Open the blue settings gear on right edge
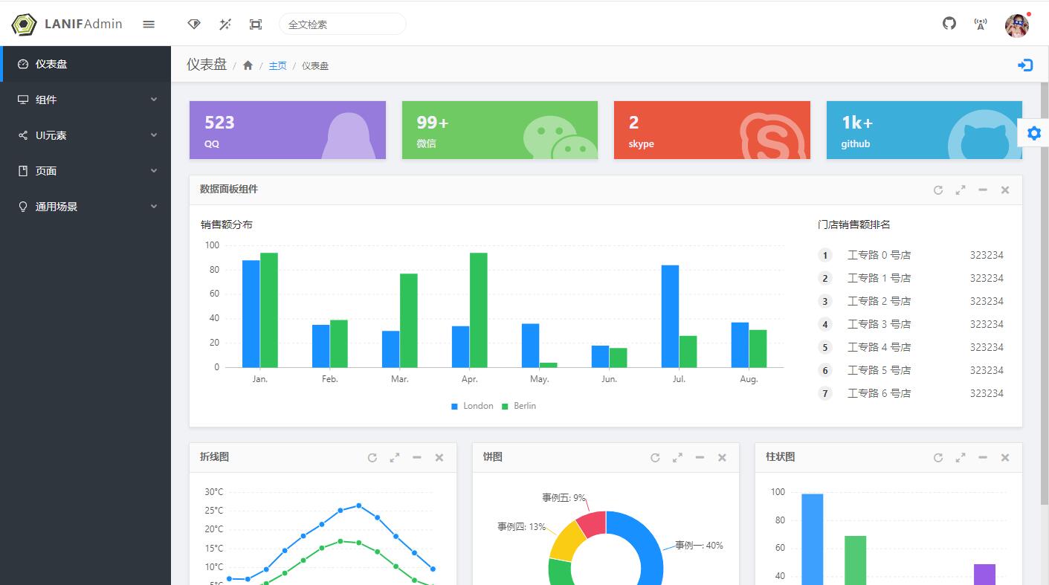 (x=1033, y=133)
